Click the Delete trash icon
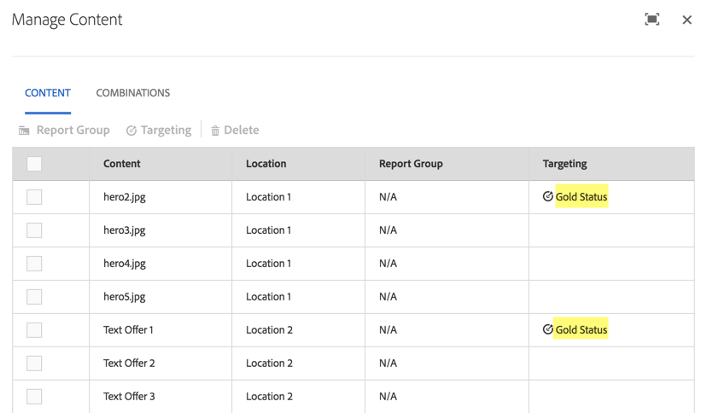The width and height of the screenshot is (707, 413). (215, 131)
